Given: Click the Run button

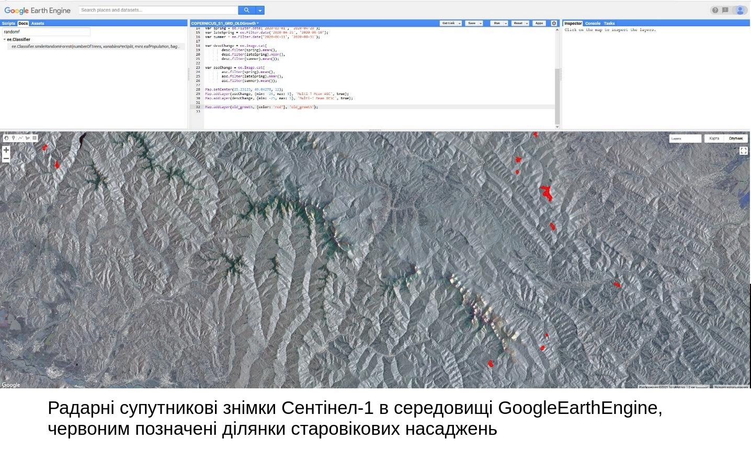Looking at the screenshot, I should coord(497,23).
